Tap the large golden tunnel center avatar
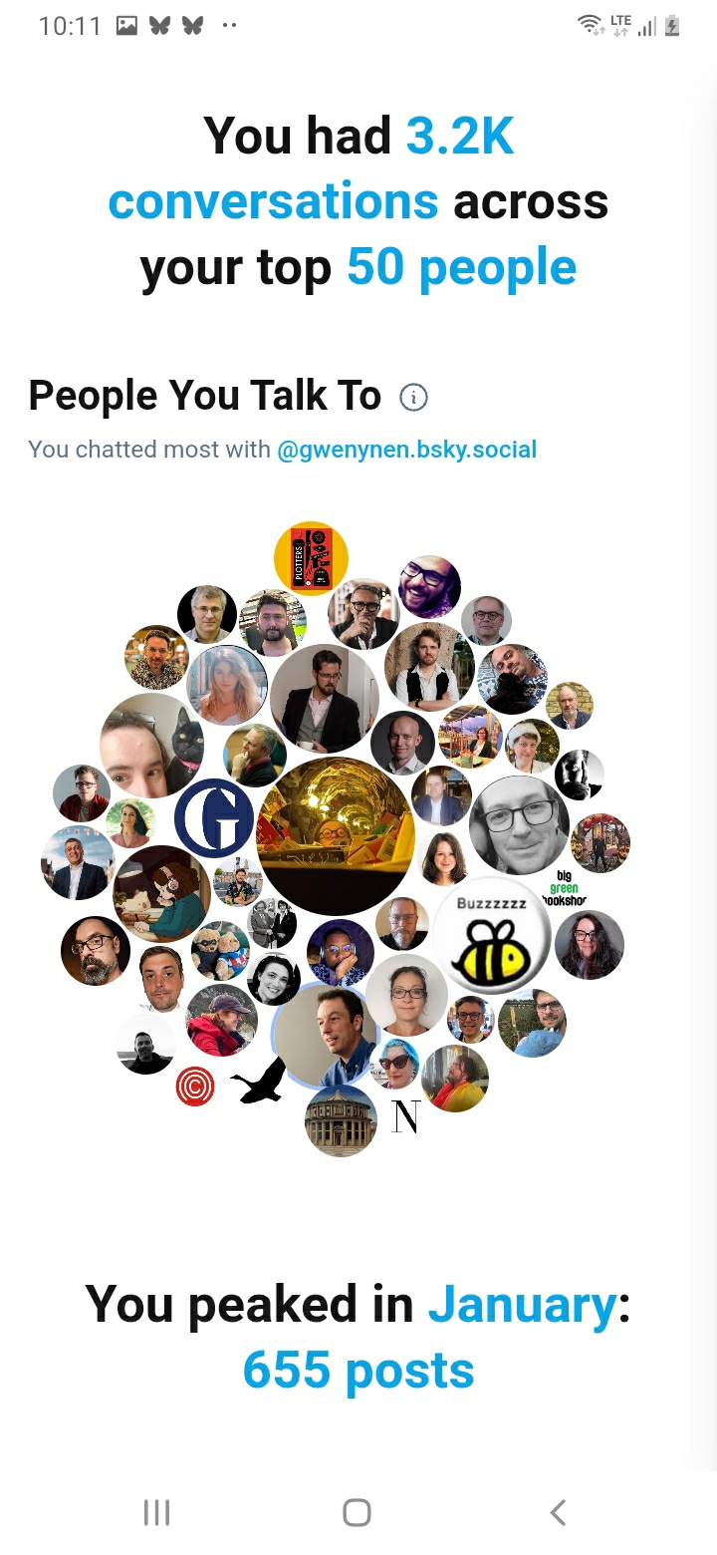Screen dimensions: 717x1555 click(335, 835)
